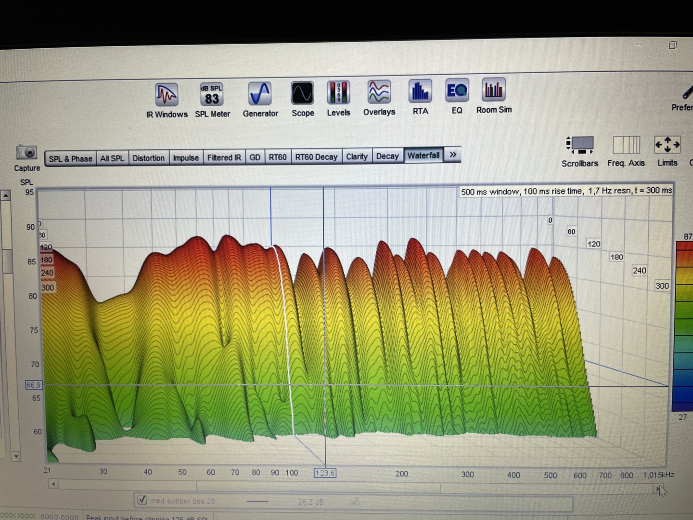Click the 300 time label on the right axis
The image size is (693, 520).
coord(662,286)
